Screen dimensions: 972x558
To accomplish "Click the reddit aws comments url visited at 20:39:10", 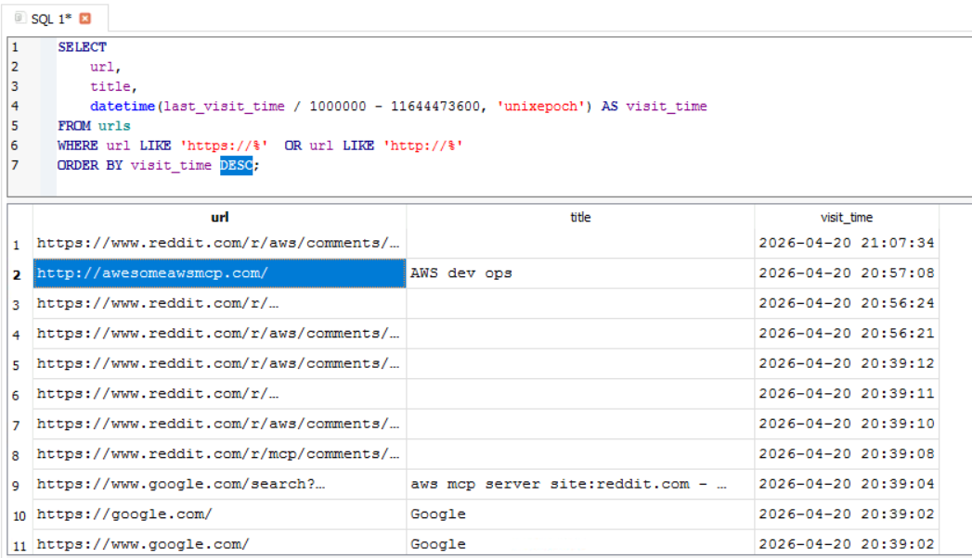I will tap(219, 424).
